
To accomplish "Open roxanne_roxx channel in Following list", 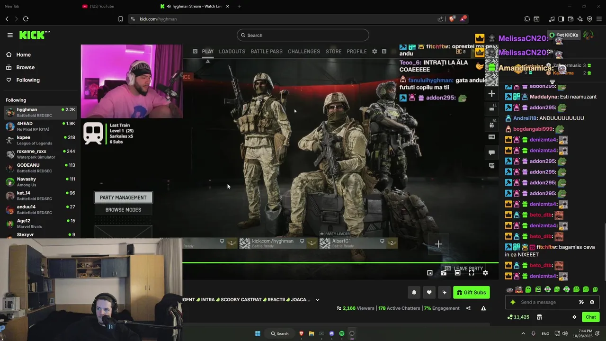I will point(40,154).
